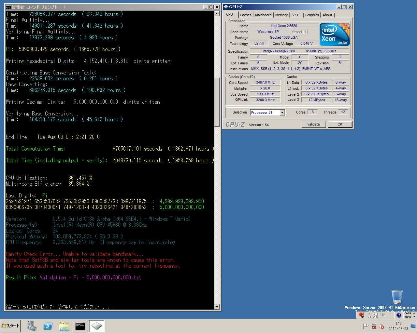This screenshot has height=333, width=417.
Task: Open the Mainboard tab in CPU-Z
Action: [x=263, y=15]
